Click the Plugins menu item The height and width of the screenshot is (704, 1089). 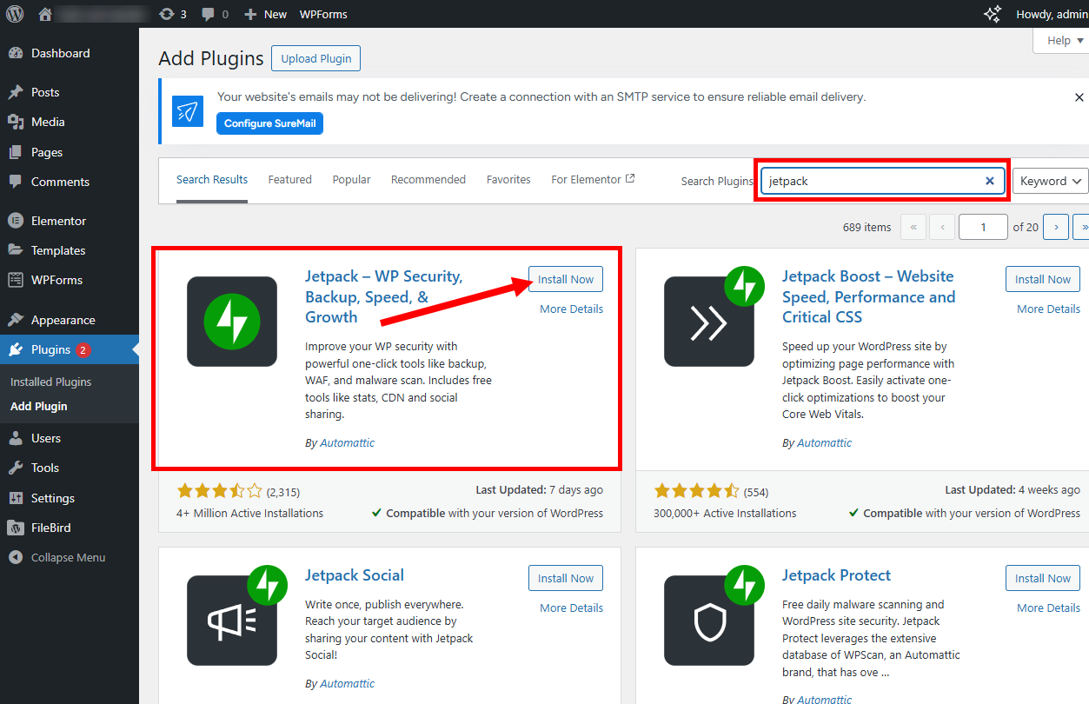coord(70,349)
